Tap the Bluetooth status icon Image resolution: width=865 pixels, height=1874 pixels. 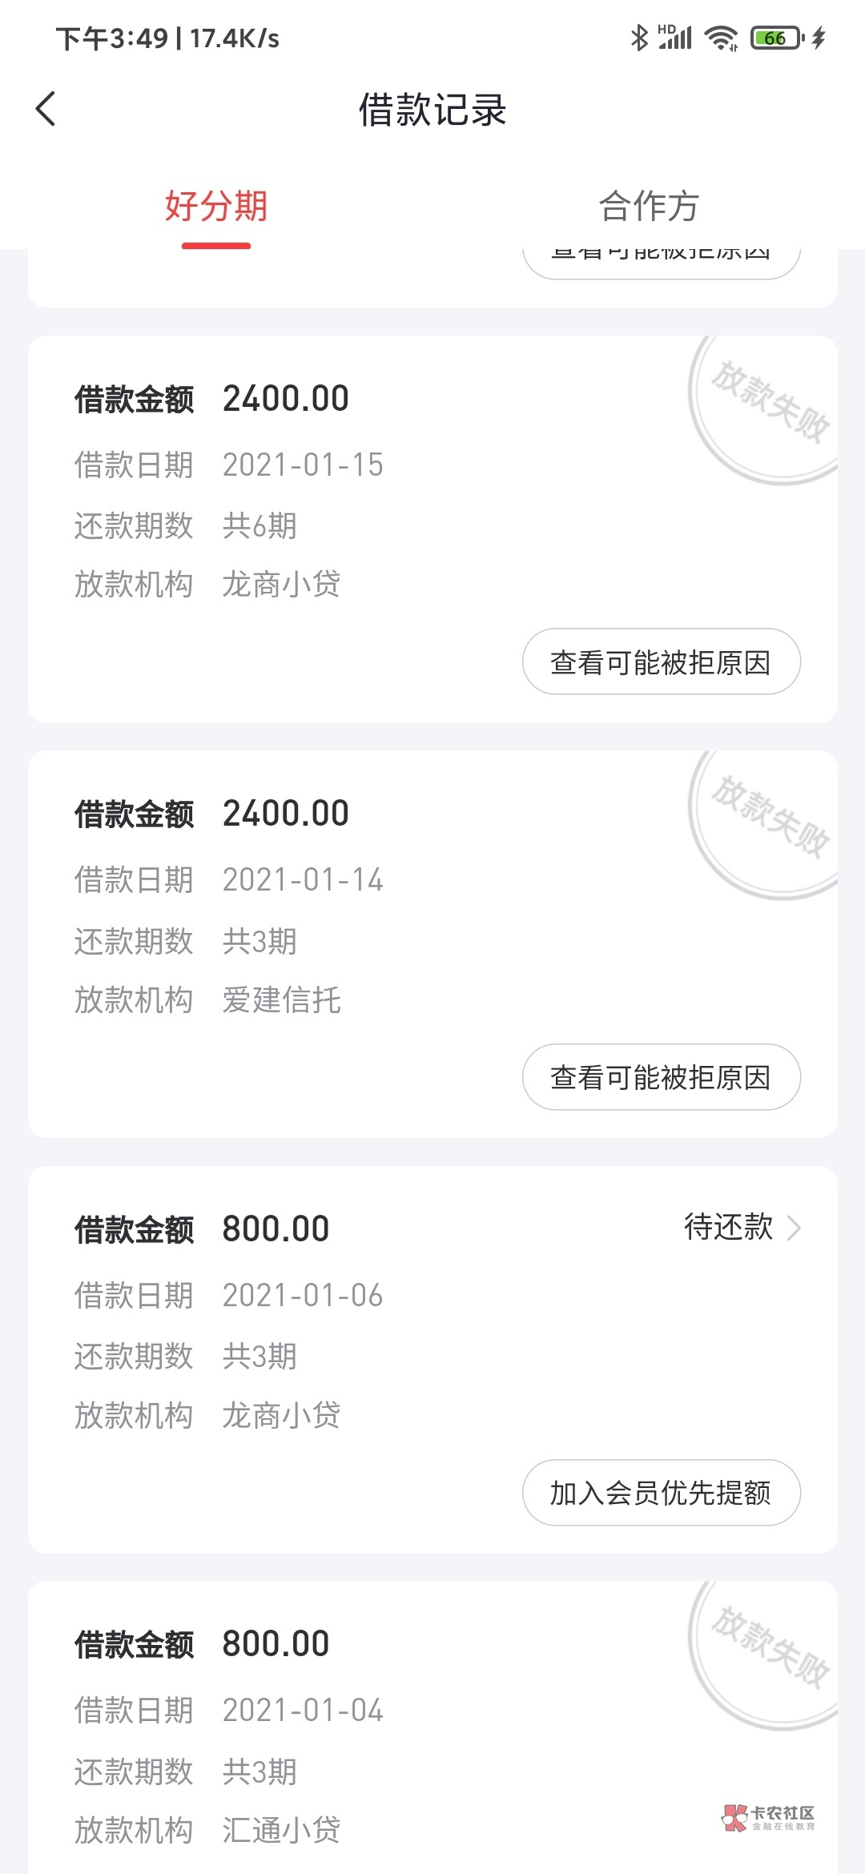coord(639,38)
